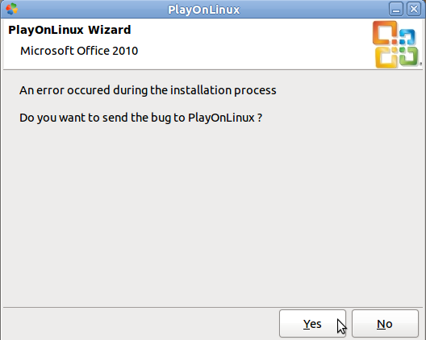The height and width of the screenshot is (340, 426).
Task: Click the PlayOnLinux clover icon in title bar
Action: coord(11,9)
